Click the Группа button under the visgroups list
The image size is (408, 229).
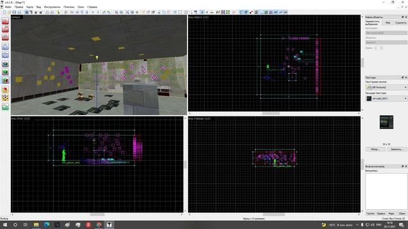tap(370, 214)
